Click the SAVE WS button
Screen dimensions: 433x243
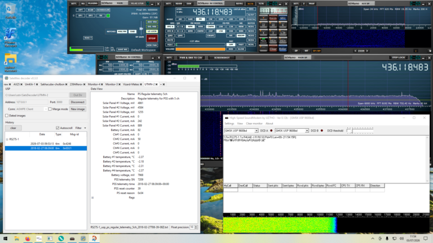click(122, 49)
